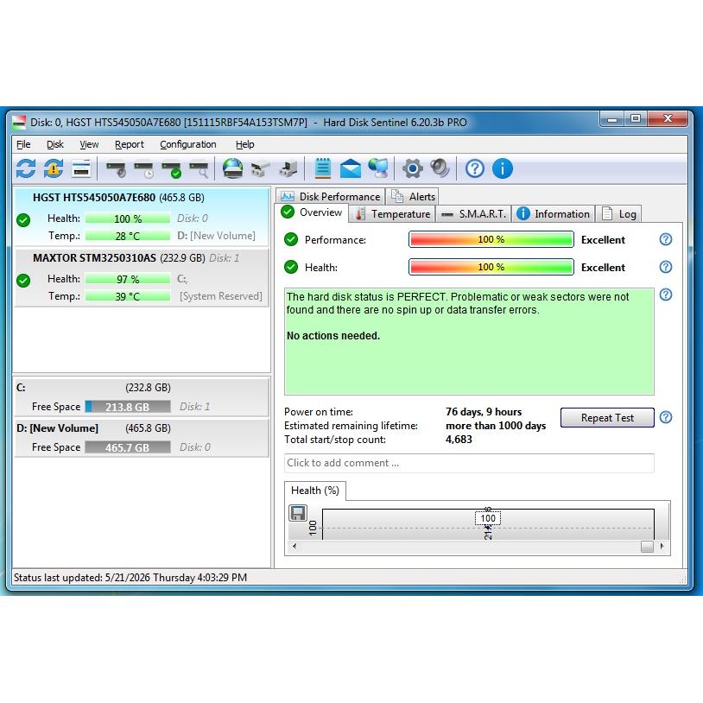Click the 4,683 start/stop count value
Viewport: 703px width, 703px height.
[x=459, y=440]
